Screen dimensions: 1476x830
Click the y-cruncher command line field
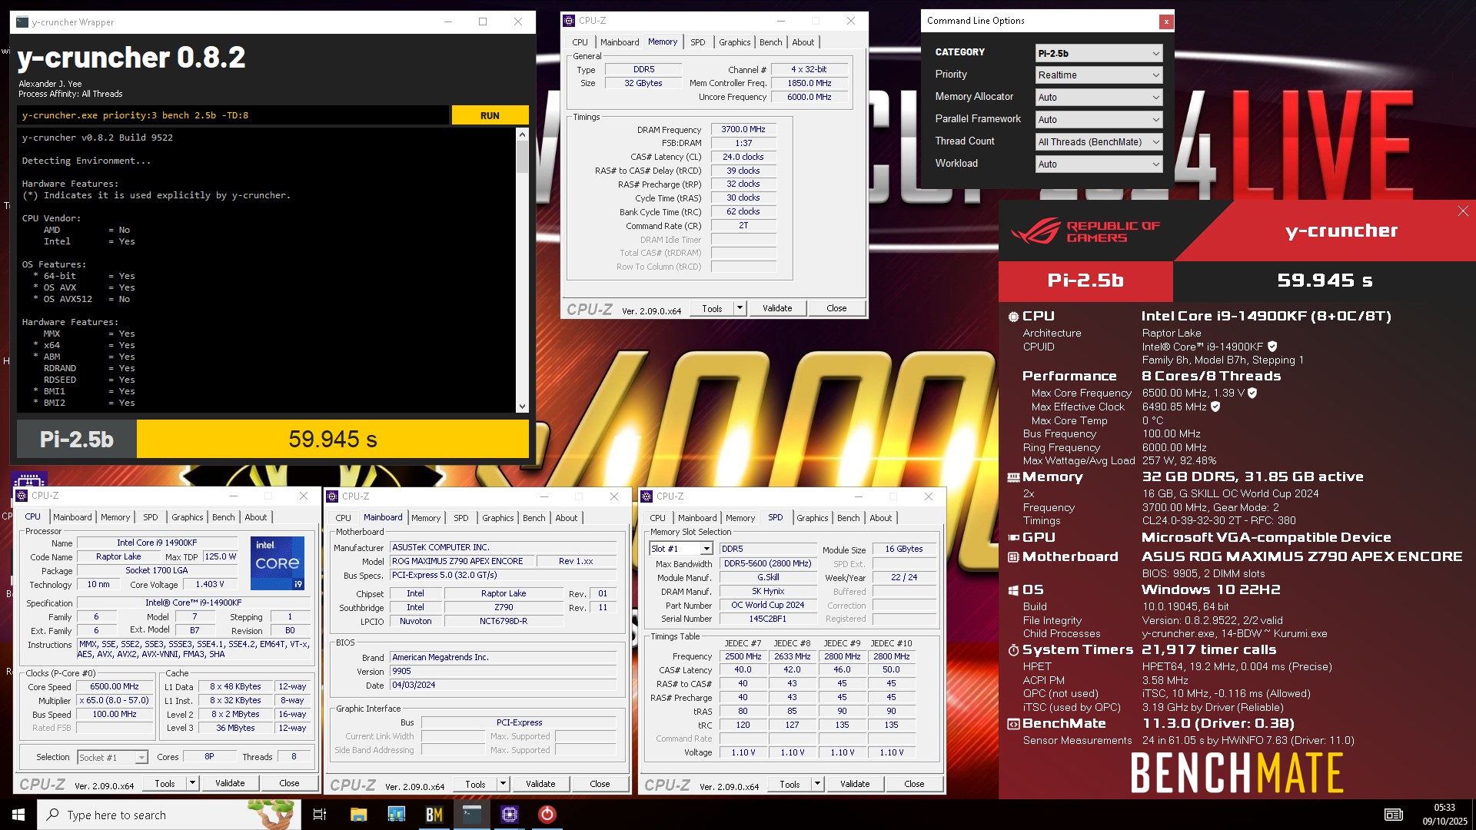coord(233,115)
